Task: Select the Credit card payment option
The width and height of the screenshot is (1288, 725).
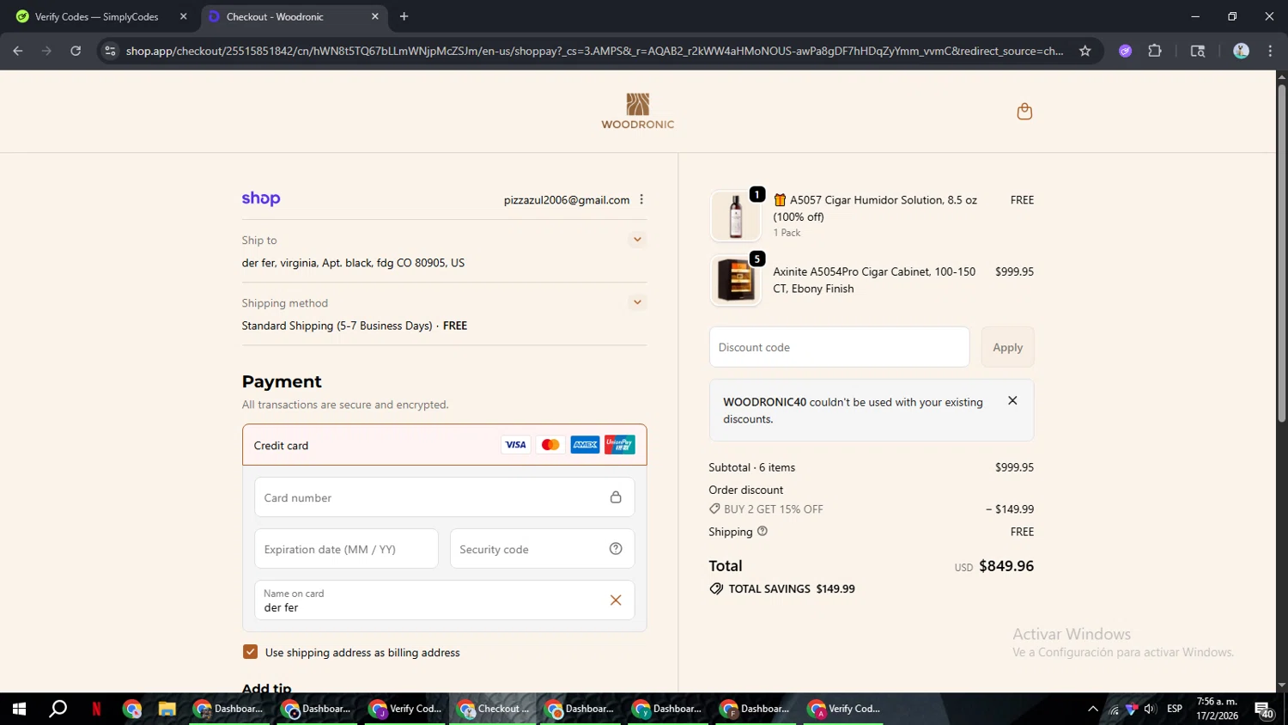Action: pyautogui.click(x=444, y=445)
